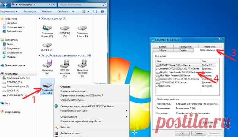Viewport: 238px width, 137px height.
Task: Switch to Оборудование tab
Action: [x=208, y=50]
